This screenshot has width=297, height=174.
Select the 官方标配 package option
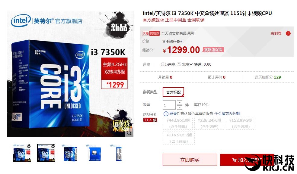click(173, 92)
